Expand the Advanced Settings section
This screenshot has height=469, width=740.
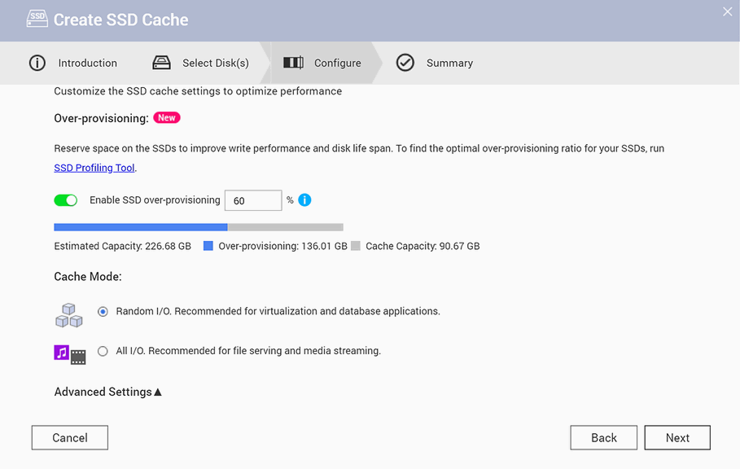click(x=107, y=392)
